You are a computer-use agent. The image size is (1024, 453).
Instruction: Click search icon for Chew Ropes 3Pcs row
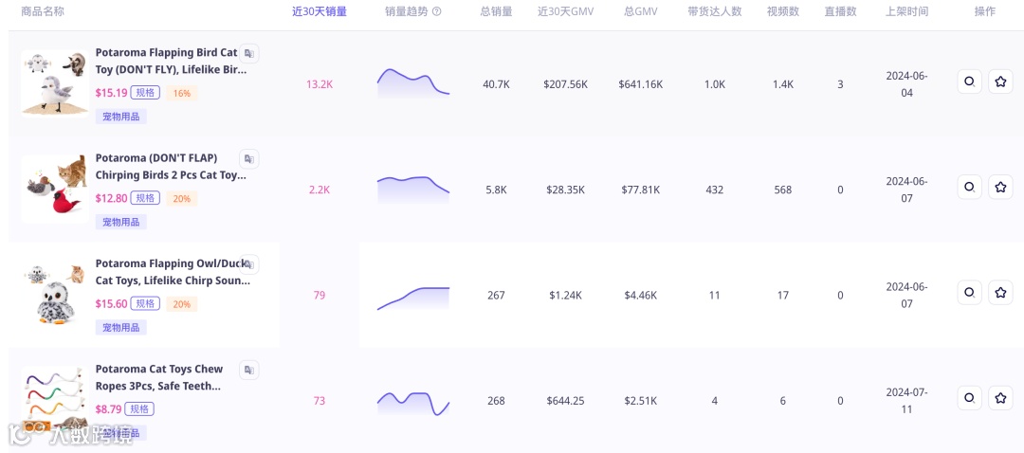(969, 398)
